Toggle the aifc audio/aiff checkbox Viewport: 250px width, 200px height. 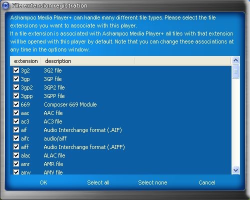(16, 138)
